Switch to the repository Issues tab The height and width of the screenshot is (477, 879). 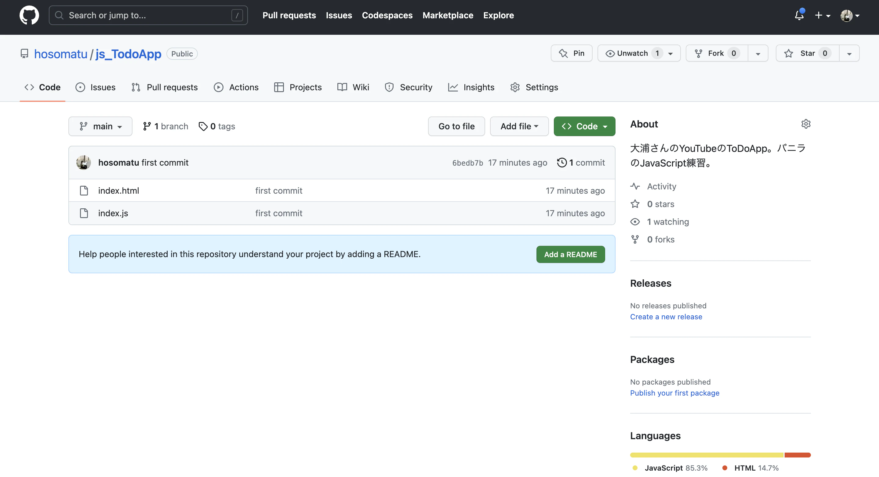[96, 87]
